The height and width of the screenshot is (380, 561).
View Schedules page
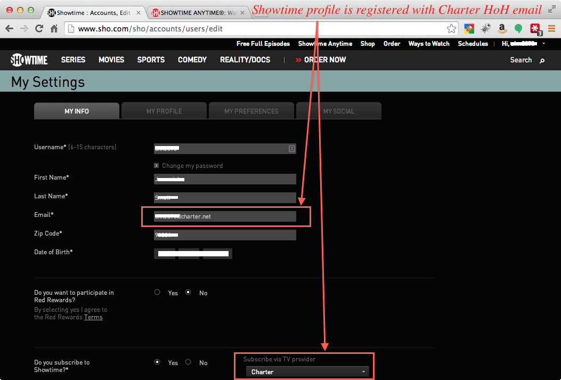[x=473, y=44]
